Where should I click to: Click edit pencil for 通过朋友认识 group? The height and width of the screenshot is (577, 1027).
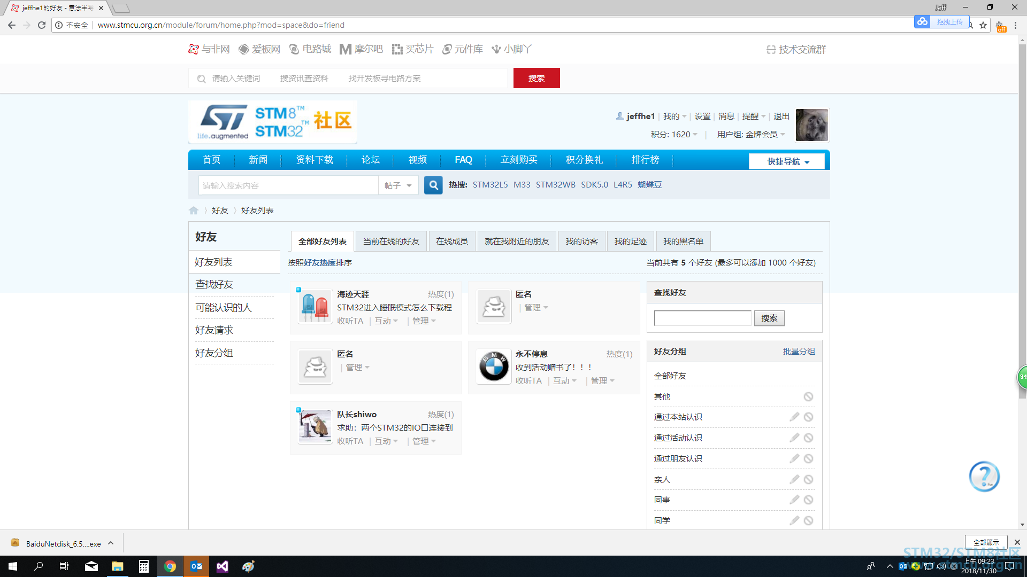tap(794, 458)
